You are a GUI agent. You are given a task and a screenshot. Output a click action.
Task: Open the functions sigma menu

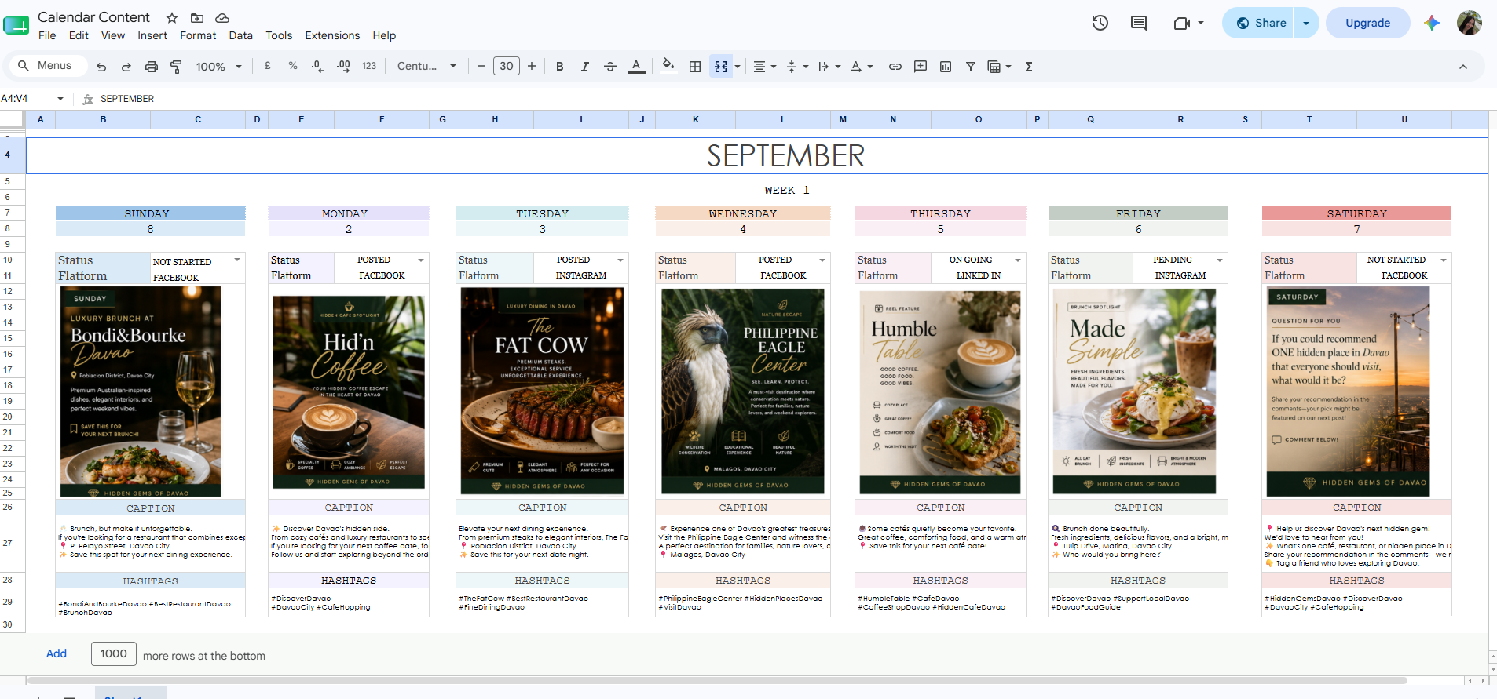click(1029, 67)
